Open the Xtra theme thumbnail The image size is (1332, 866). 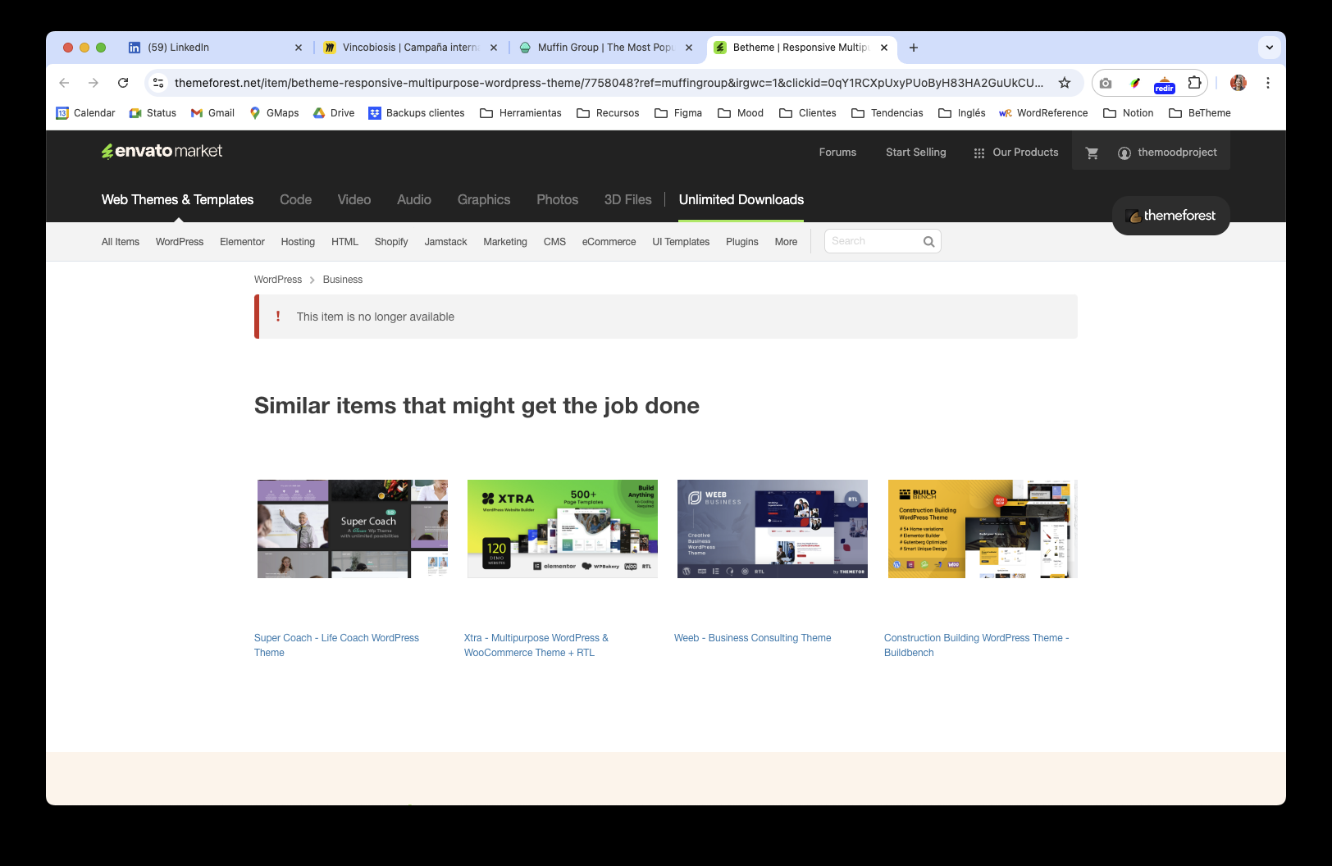click(x=563, y=529)
